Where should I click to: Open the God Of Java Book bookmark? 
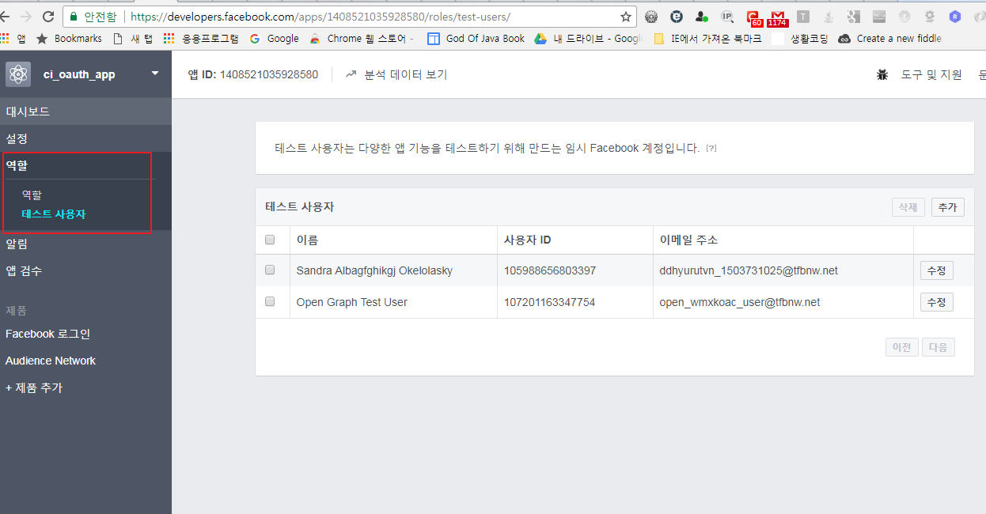pos(476,38)
